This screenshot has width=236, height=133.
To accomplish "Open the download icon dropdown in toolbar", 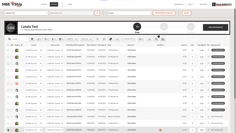I will [x=39, y=39].
